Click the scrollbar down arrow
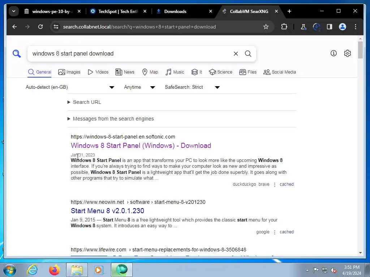 360,253
